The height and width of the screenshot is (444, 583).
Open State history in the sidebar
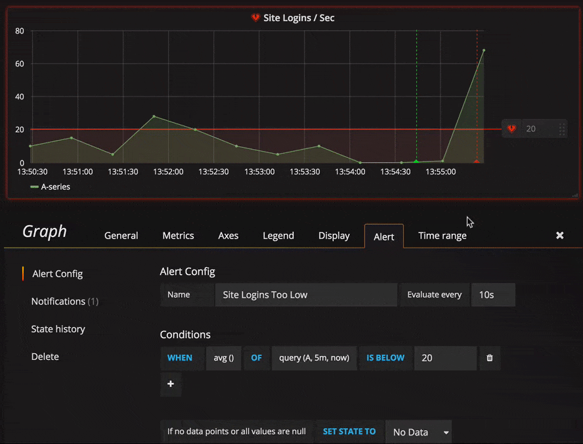[x=58, y=329]
